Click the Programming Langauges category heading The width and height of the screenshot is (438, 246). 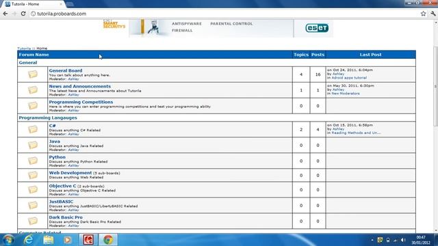[x=48, y=118]
